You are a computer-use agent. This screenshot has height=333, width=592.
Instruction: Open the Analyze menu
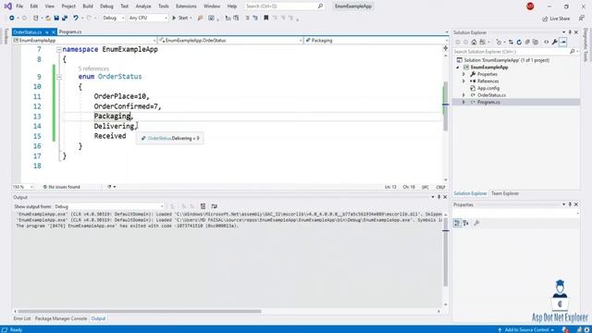(x=143, y=6)
